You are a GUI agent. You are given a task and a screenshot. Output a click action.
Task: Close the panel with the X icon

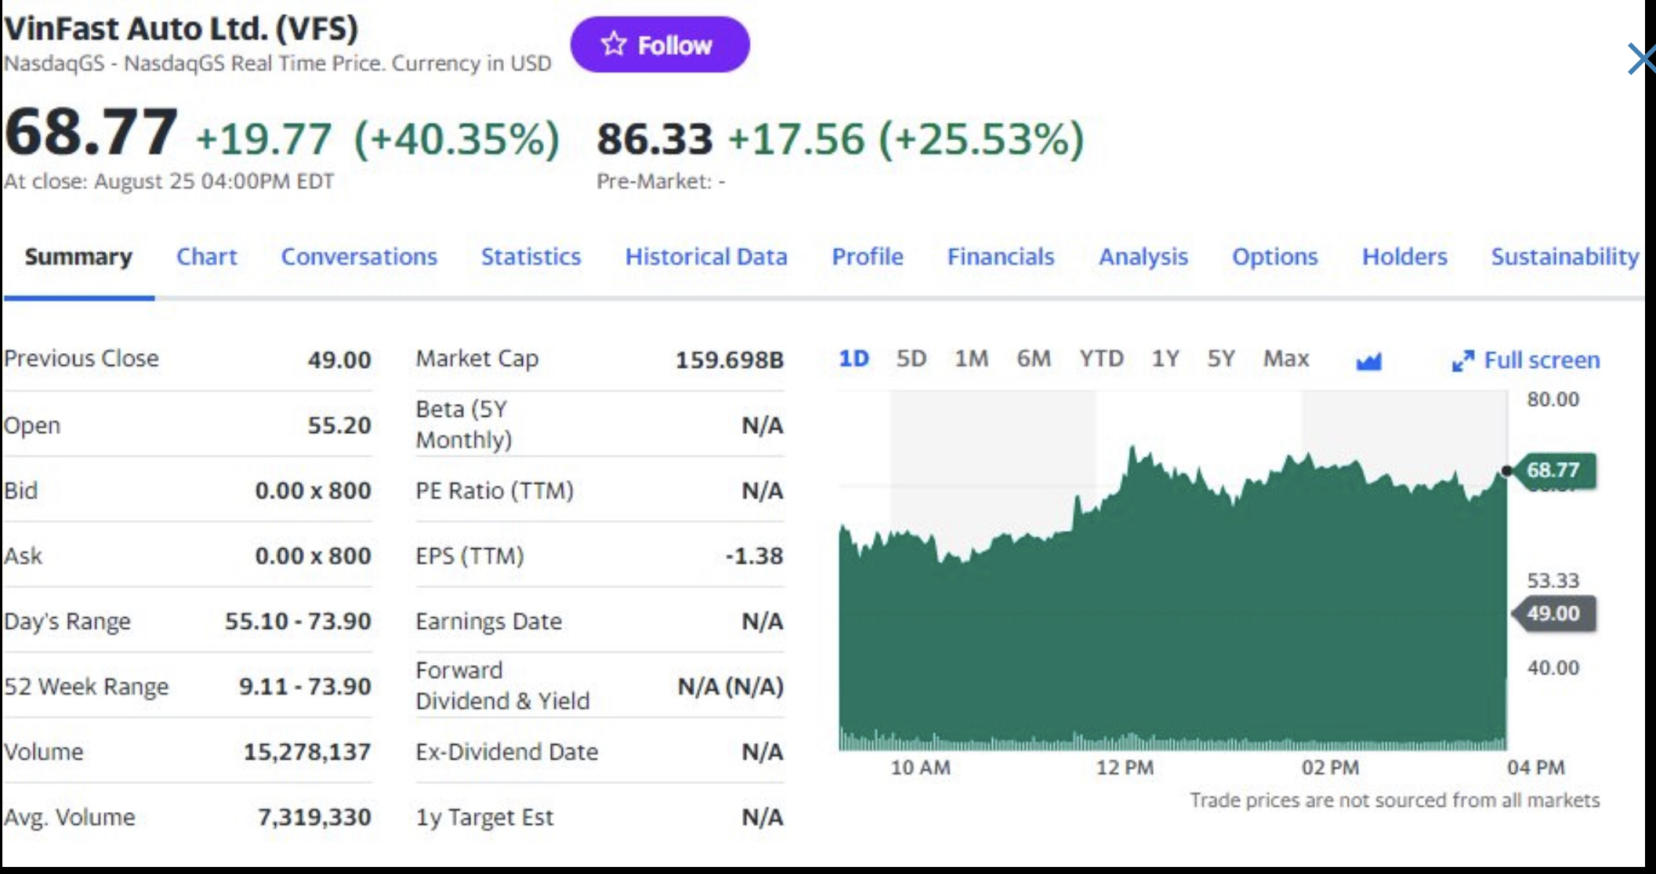pyautogui.click(x=1640, y=60)
